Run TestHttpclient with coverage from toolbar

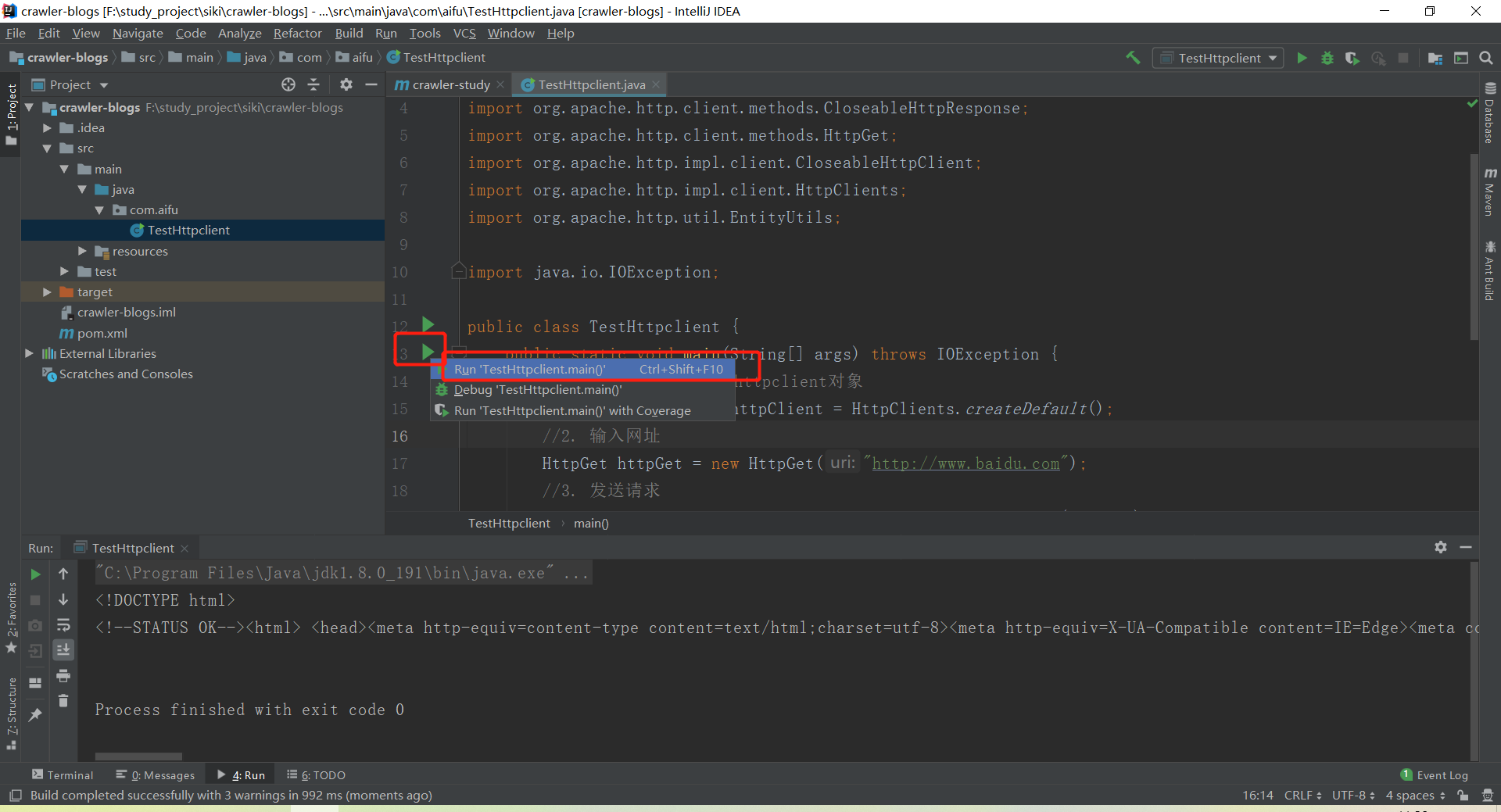coord(1352,58)
